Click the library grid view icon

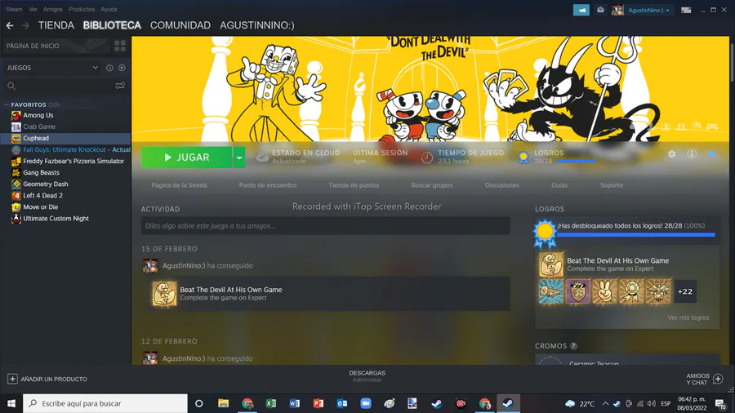(120, 46)
